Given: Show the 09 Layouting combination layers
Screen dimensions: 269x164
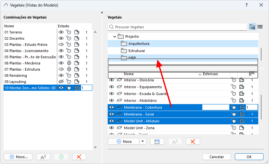Looking at the screenshot, I should click(x=61, y=82).
